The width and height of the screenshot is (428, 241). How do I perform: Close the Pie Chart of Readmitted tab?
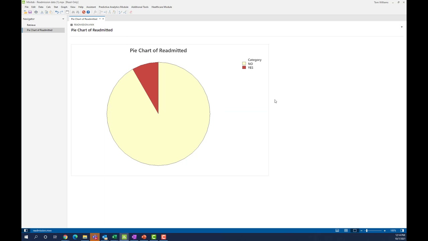click(103, 19)
